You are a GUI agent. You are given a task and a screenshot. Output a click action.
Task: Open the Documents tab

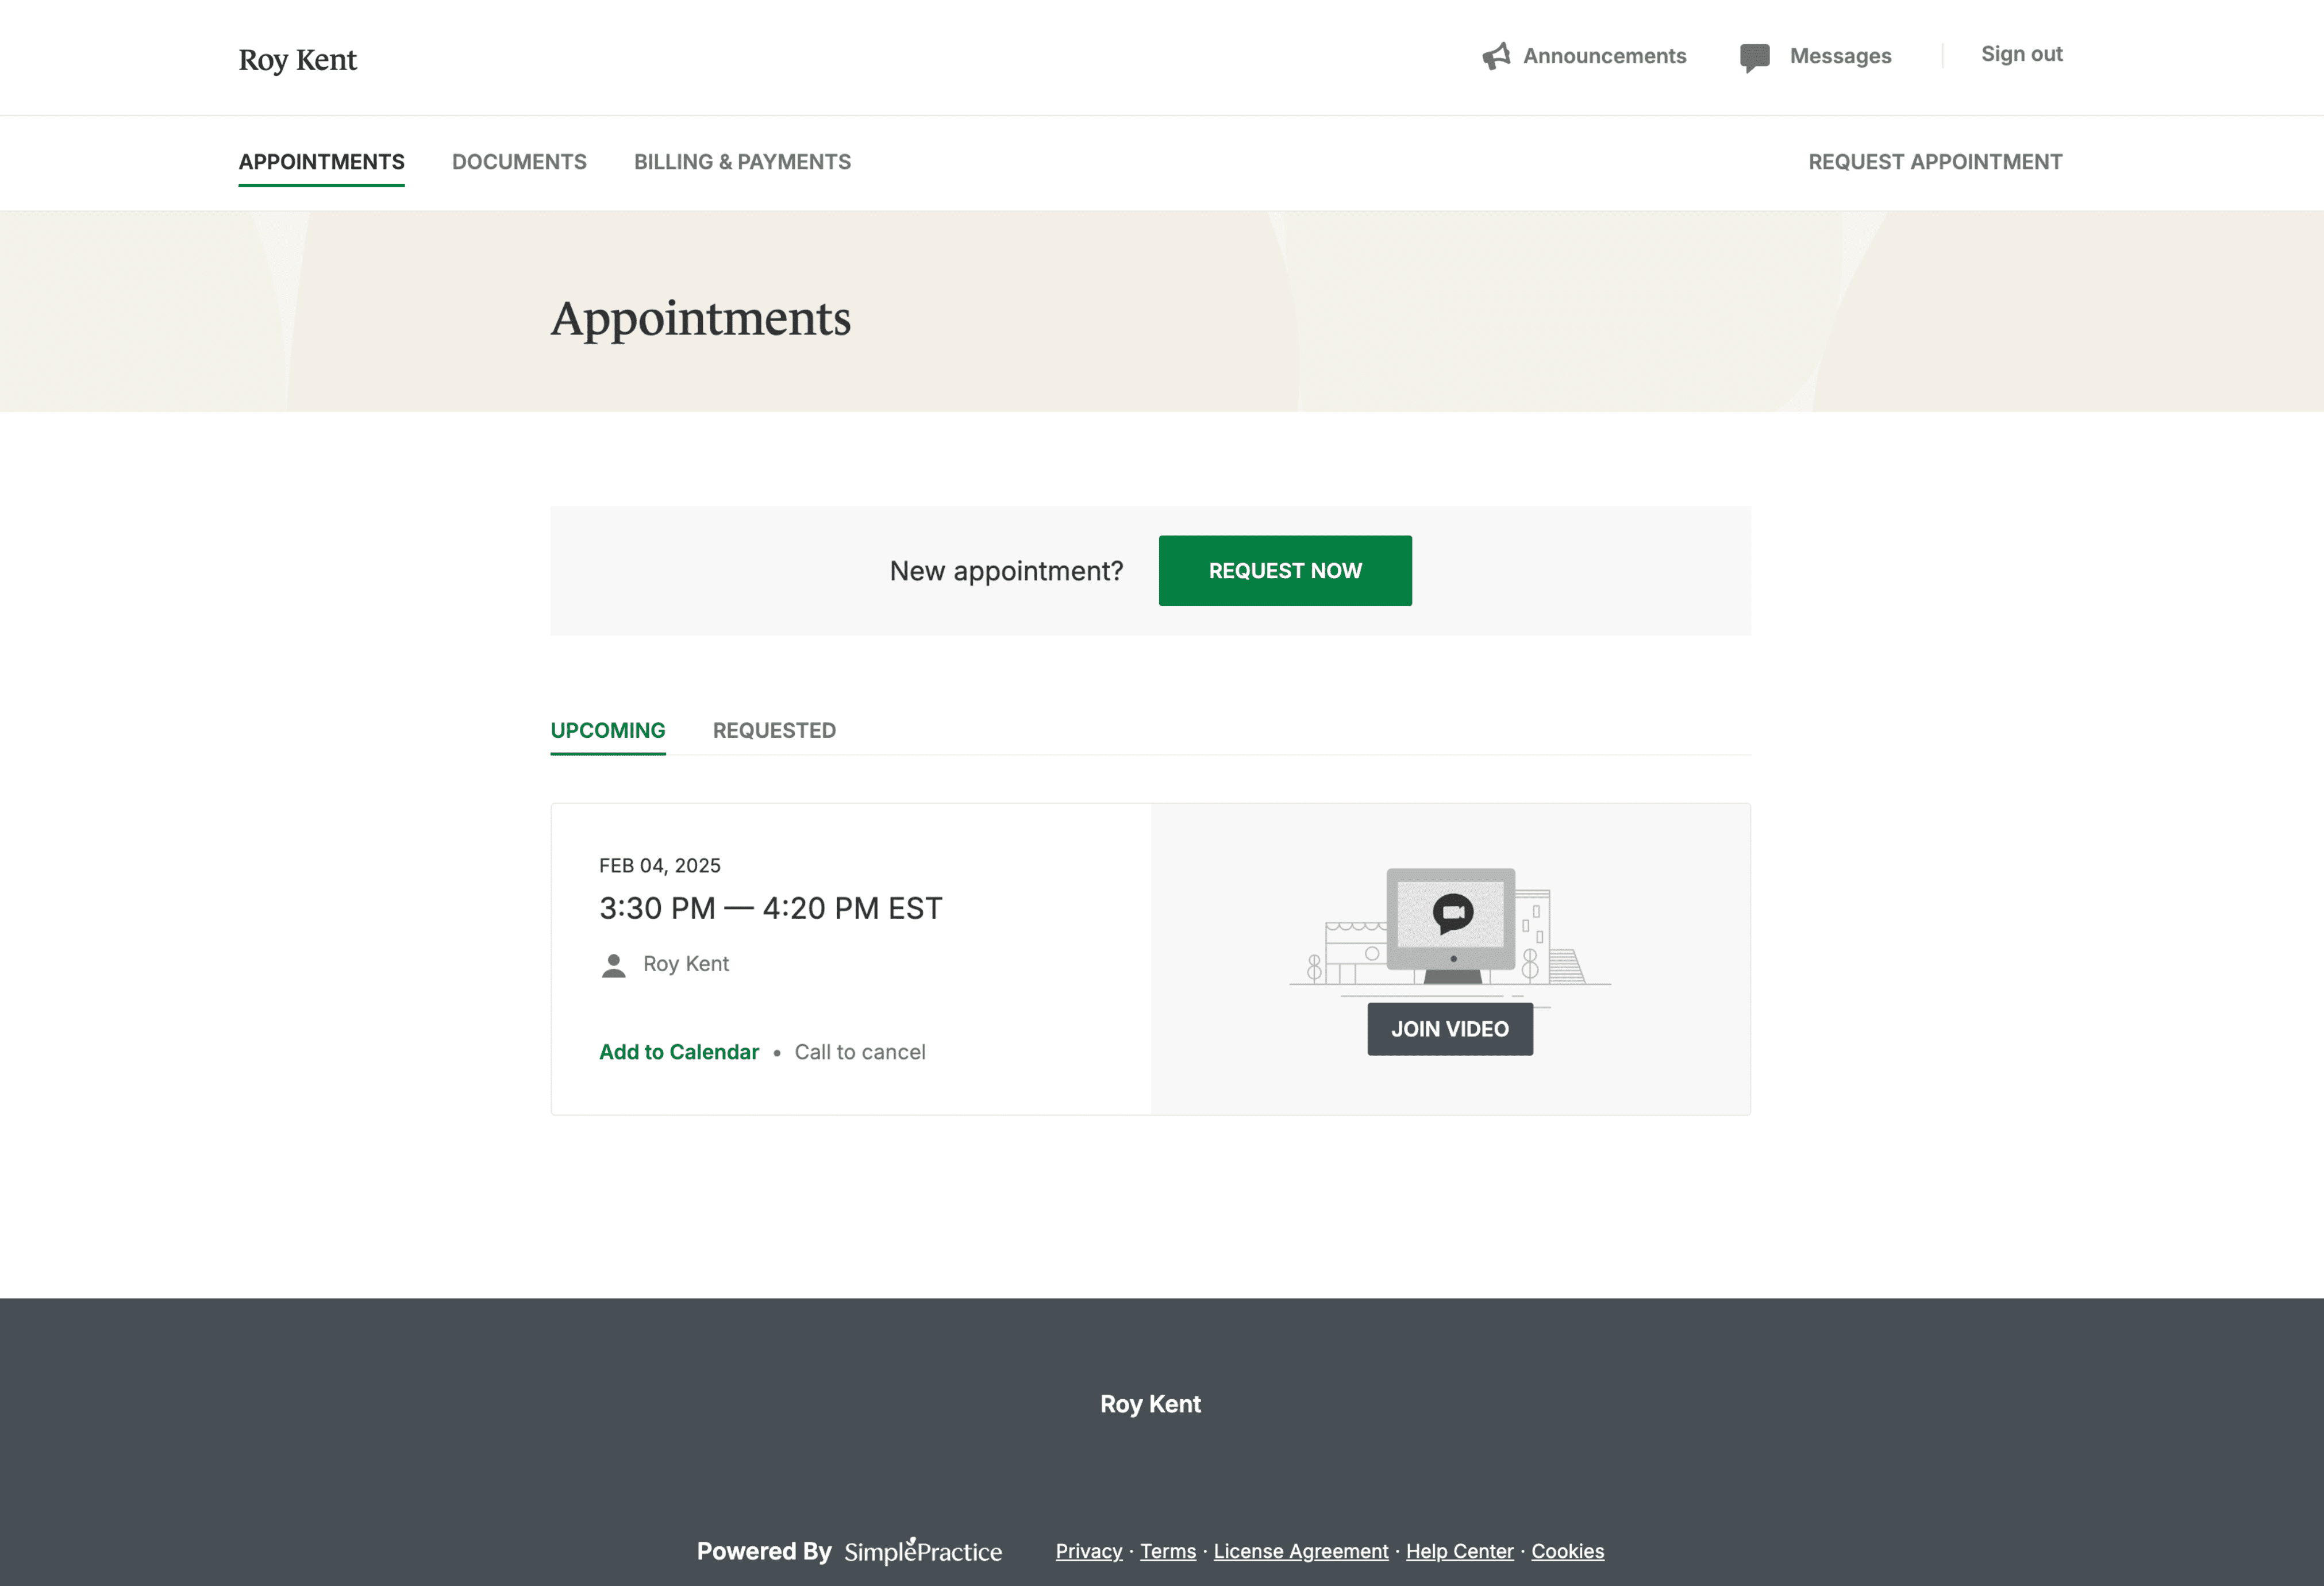pos(519,162)
